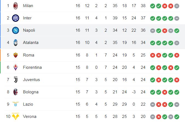Open the Verona team name link
185x122 pixels.
(x=30, y=117)
